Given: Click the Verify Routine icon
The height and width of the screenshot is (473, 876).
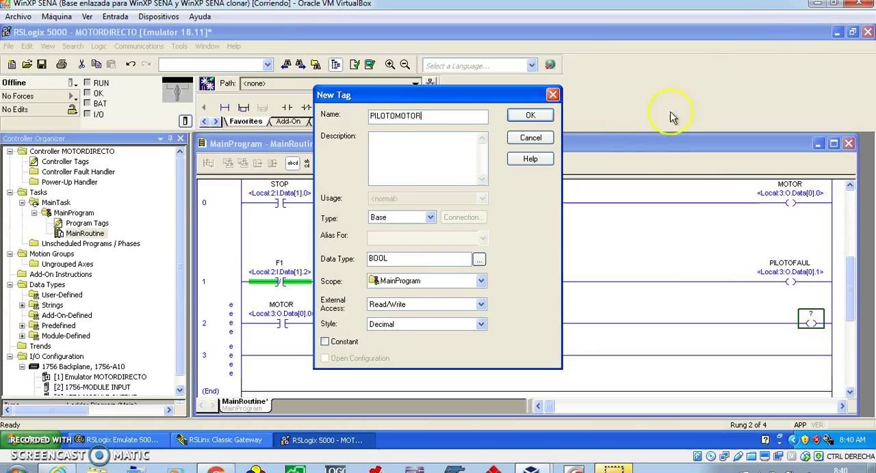Looking at the screenshot, I should coord(355,64).
